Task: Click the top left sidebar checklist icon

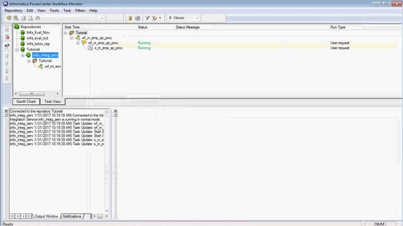Action: [7, 30]
